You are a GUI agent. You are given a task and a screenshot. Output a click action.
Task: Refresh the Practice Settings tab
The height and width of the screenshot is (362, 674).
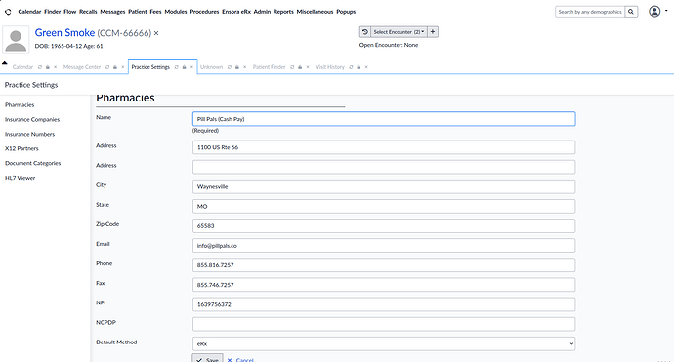tap(176, 67)
